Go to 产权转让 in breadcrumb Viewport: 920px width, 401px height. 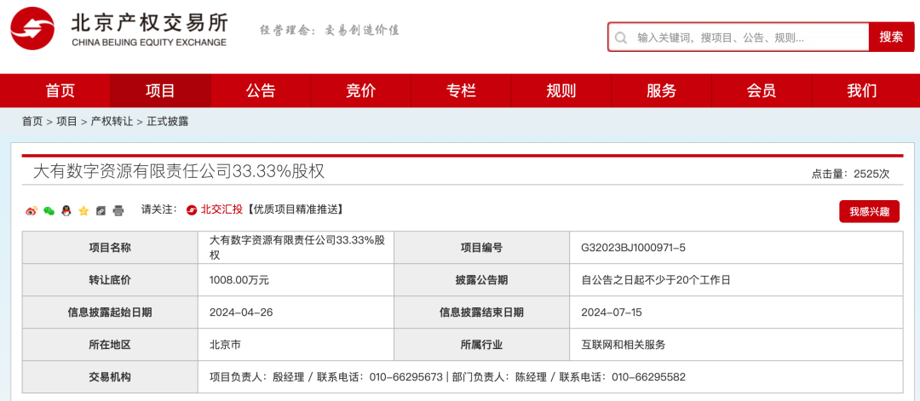pos(112,122)
